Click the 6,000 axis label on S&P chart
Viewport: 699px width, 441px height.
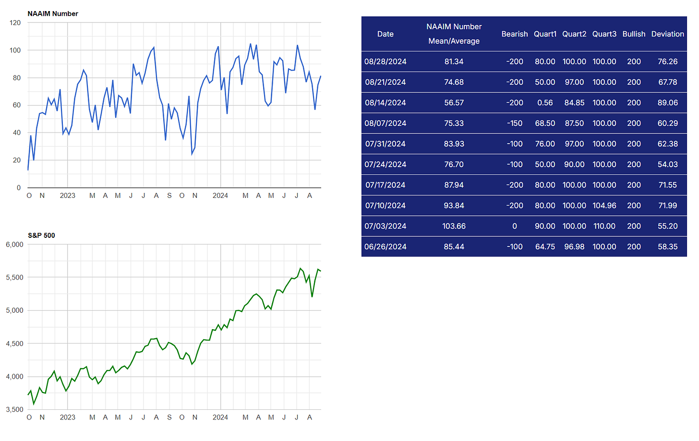pos(14,245)
